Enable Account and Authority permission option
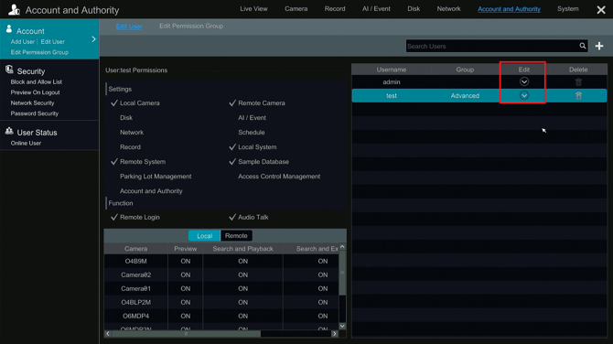Screen dimensions: 613x344 tap(151, 191)
